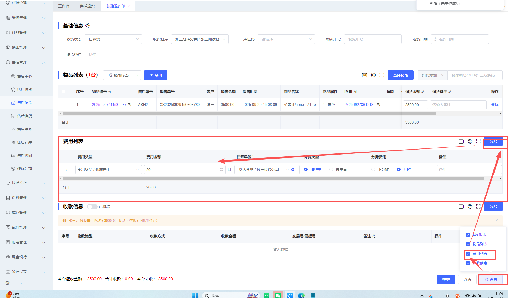Image resolution: width=508 pixels, height=298 pixels.
Task: Open the 费用类型 dropdown showing 物流费用
Action: coord(108,170)
